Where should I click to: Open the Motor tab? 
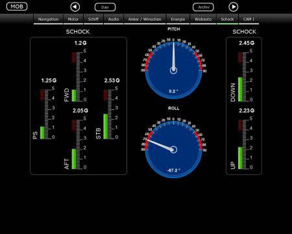(x=73, y=19)
